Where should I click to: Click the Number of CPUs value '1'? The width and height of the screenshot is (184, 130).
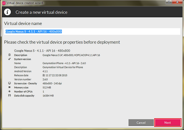43,91
